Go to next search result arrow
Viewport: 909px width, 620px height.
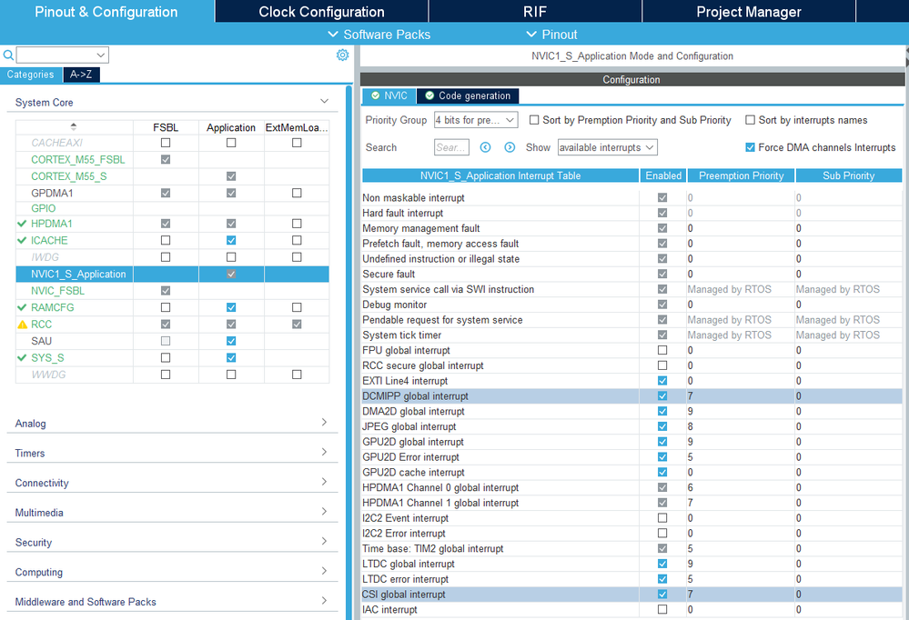[x=510, y=147]
